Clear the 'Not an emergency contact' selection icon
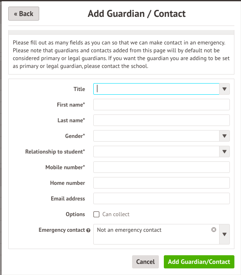 pyautogui.click(x=214, y=230)
